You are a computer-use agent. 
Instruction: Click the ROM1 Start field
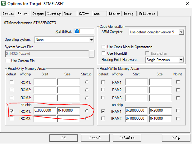pyautogui.click(x=45, y=82)
